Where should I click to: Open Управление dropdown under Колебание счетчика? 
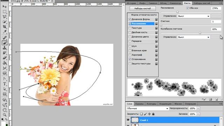194,37
